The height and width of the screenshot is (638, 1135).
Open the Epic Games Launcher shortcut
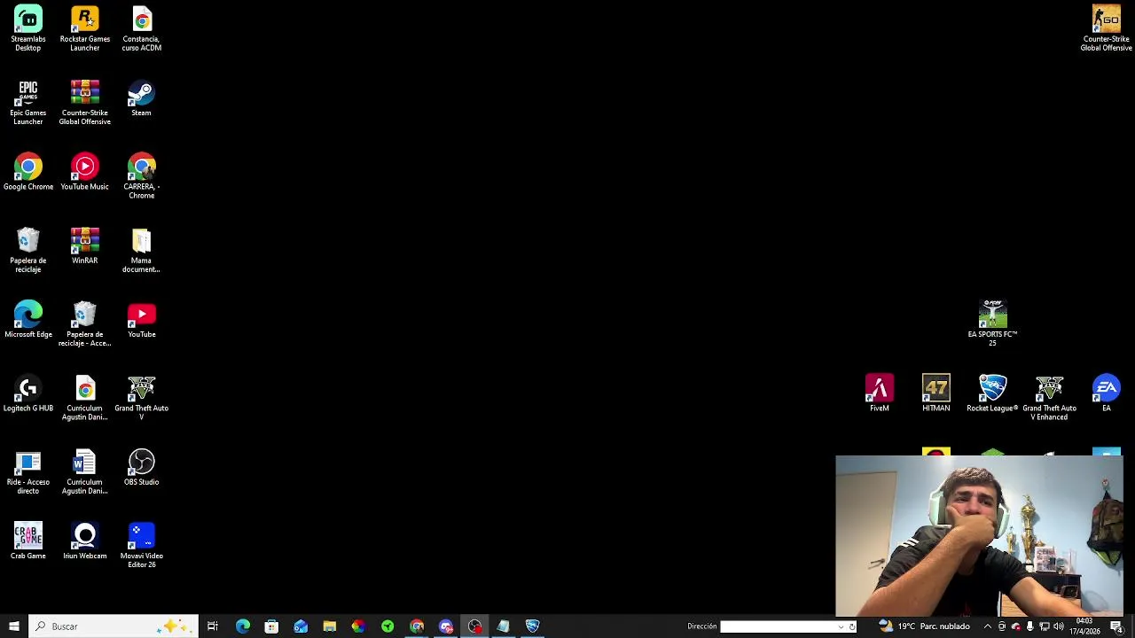(x=27, y=102)
